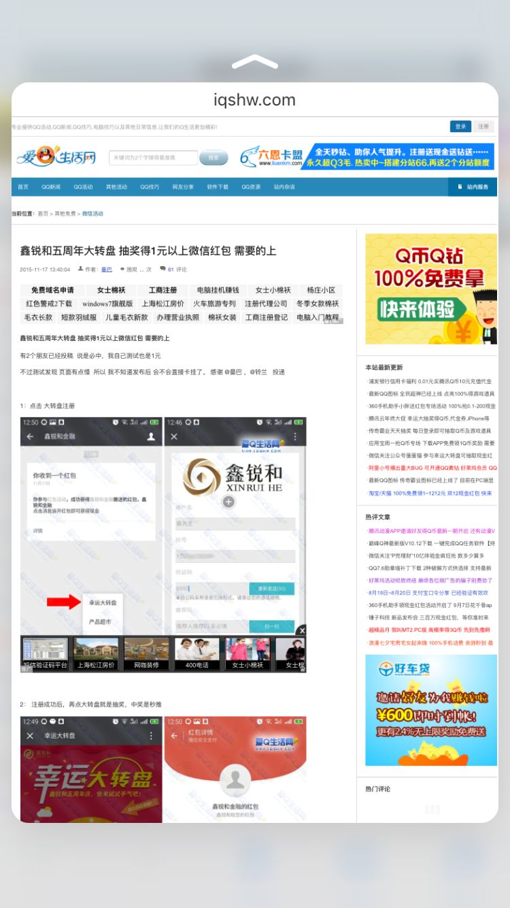Click the 杨庄小区 ad link

(320, 290)
